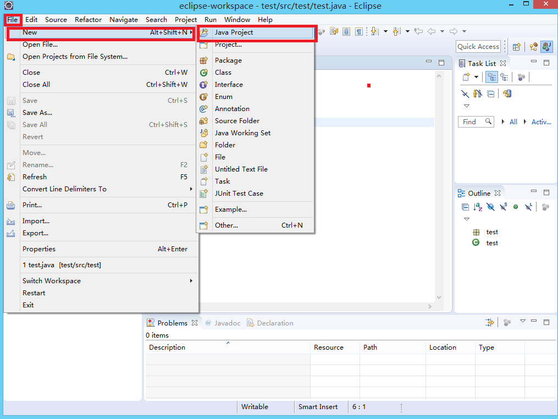Choose Package in the New submenu
558x419 pixels.
coord(256,60)
